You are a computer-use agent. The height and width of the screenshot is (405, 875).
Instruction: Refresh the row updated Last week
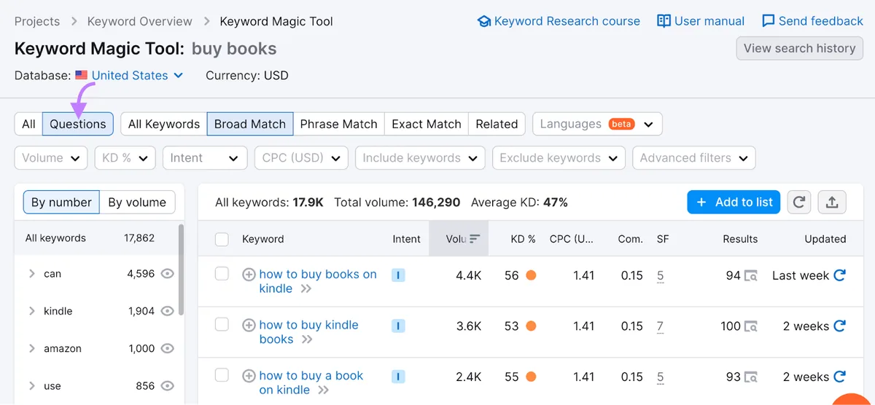pos(839,275)
